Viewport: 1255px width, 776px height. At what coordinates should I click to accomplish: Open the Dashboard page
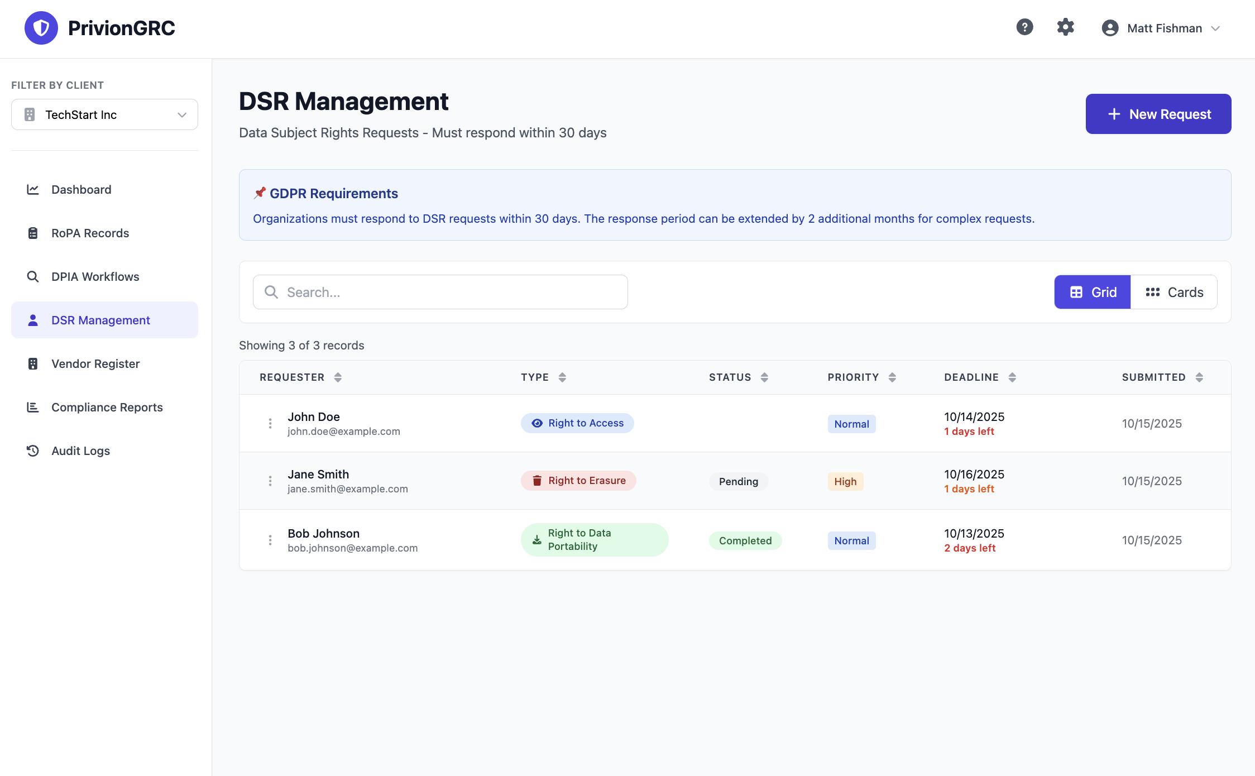[x=82, y=190]
